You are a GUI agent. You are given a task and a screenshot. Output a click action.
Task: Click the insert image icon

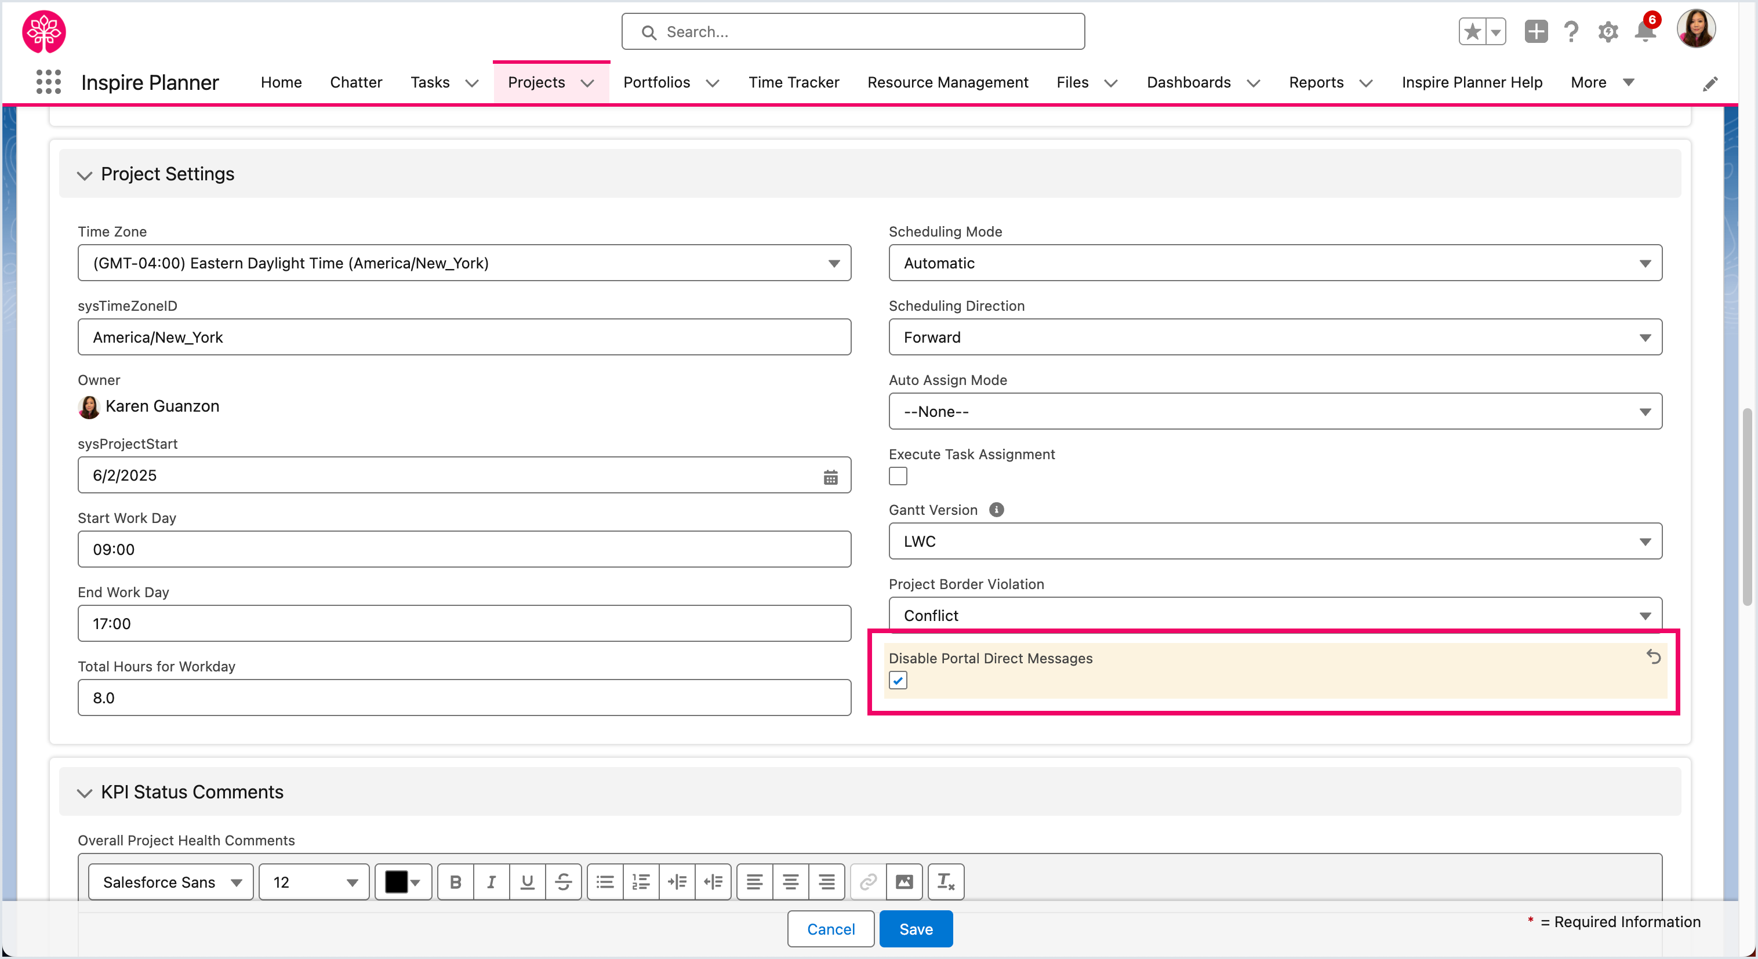(905, 882)
